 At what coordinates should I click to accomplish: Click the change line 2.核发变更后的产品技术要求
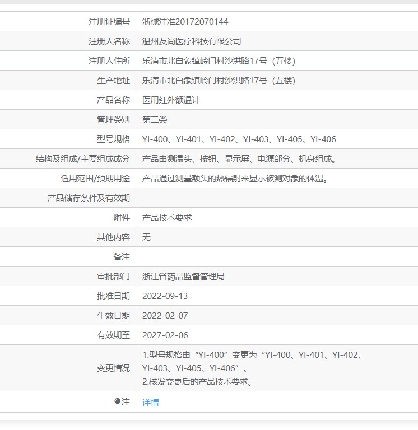pyautogui.click(x=198, y=381)
